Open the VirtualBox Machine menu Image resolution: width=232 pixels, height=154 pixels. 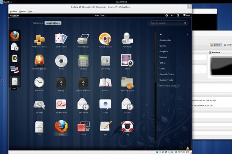[13, 11]
